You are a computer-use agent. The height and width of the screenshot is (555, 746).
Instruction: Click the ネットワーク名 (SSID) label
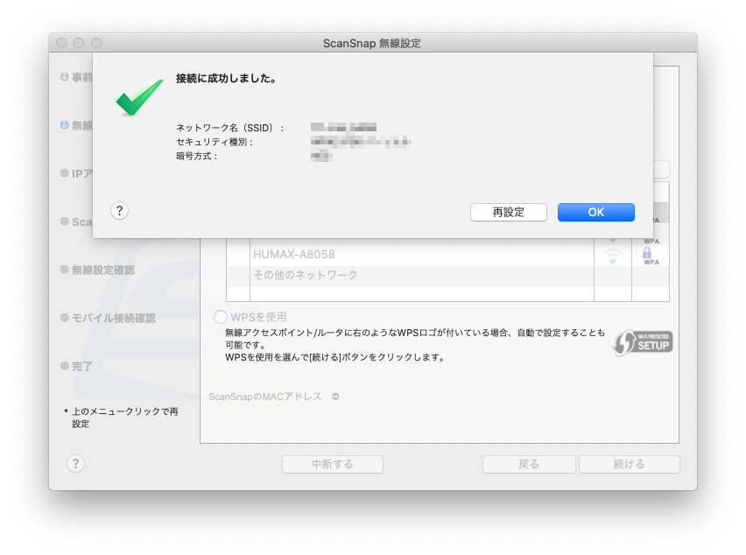[x=230, y=128]
